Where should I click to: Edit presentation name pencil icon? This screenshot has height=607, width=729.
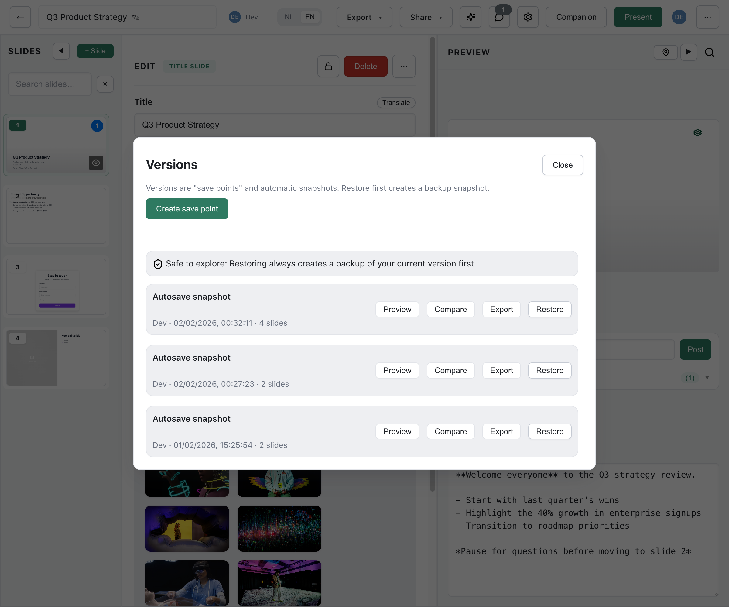[136, 17]
